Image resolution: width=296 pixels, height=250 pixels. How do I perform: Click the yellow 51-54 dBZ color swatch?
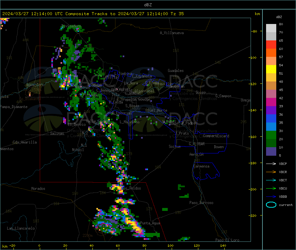click(x=271, y=69)
